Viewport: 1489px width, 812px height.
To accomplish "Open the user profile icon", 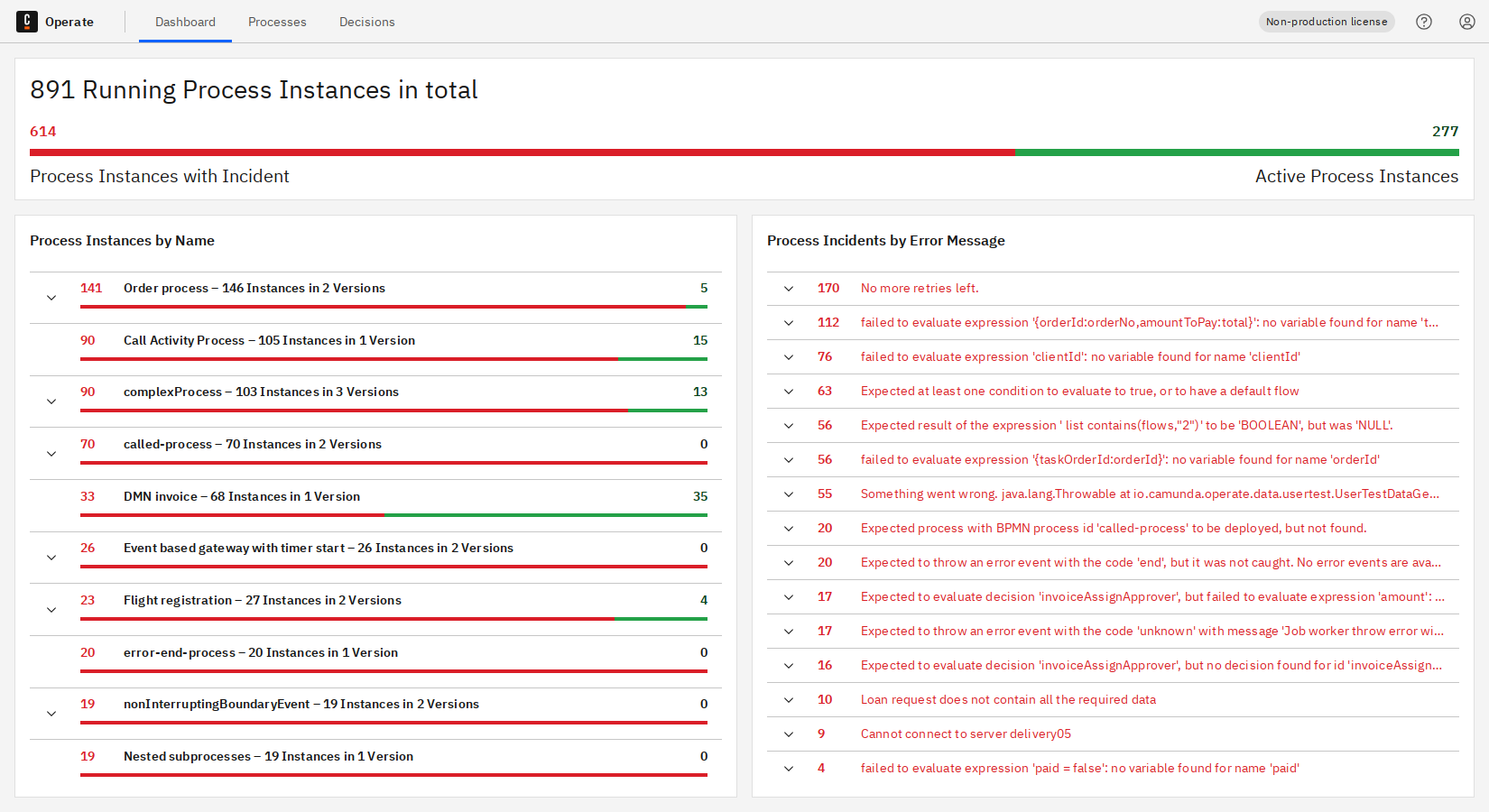I will tap(1467, 22).
